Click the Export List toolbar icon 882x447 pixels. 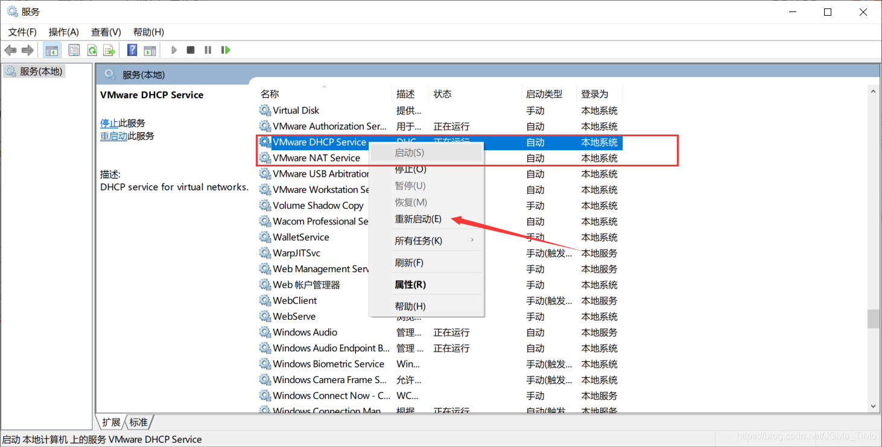(x=109, y=50)
